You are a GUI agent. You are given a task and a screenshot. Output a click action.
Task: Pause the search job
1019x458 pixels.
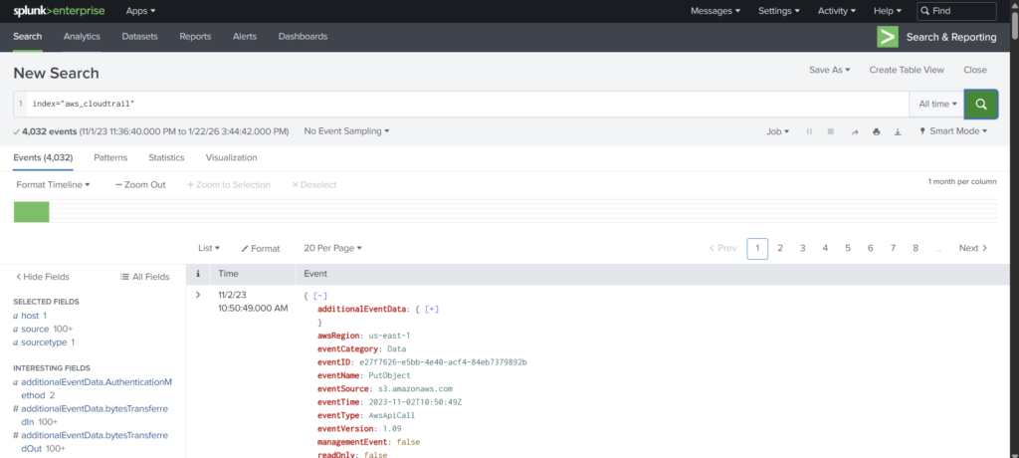[x=809, y=131]
